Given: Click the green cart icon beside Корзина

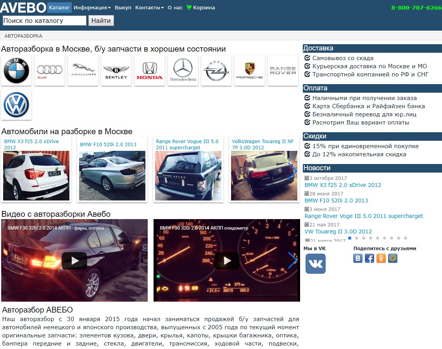Looking at the screenshot, I should [189, 7].
